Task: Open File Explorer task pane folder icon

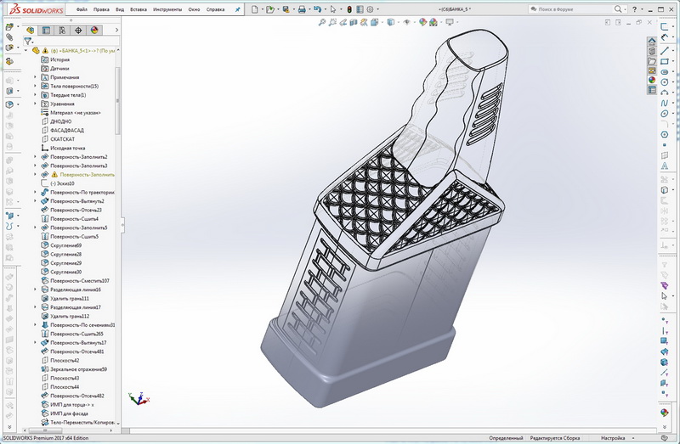Action: click(x=652, y=61)
